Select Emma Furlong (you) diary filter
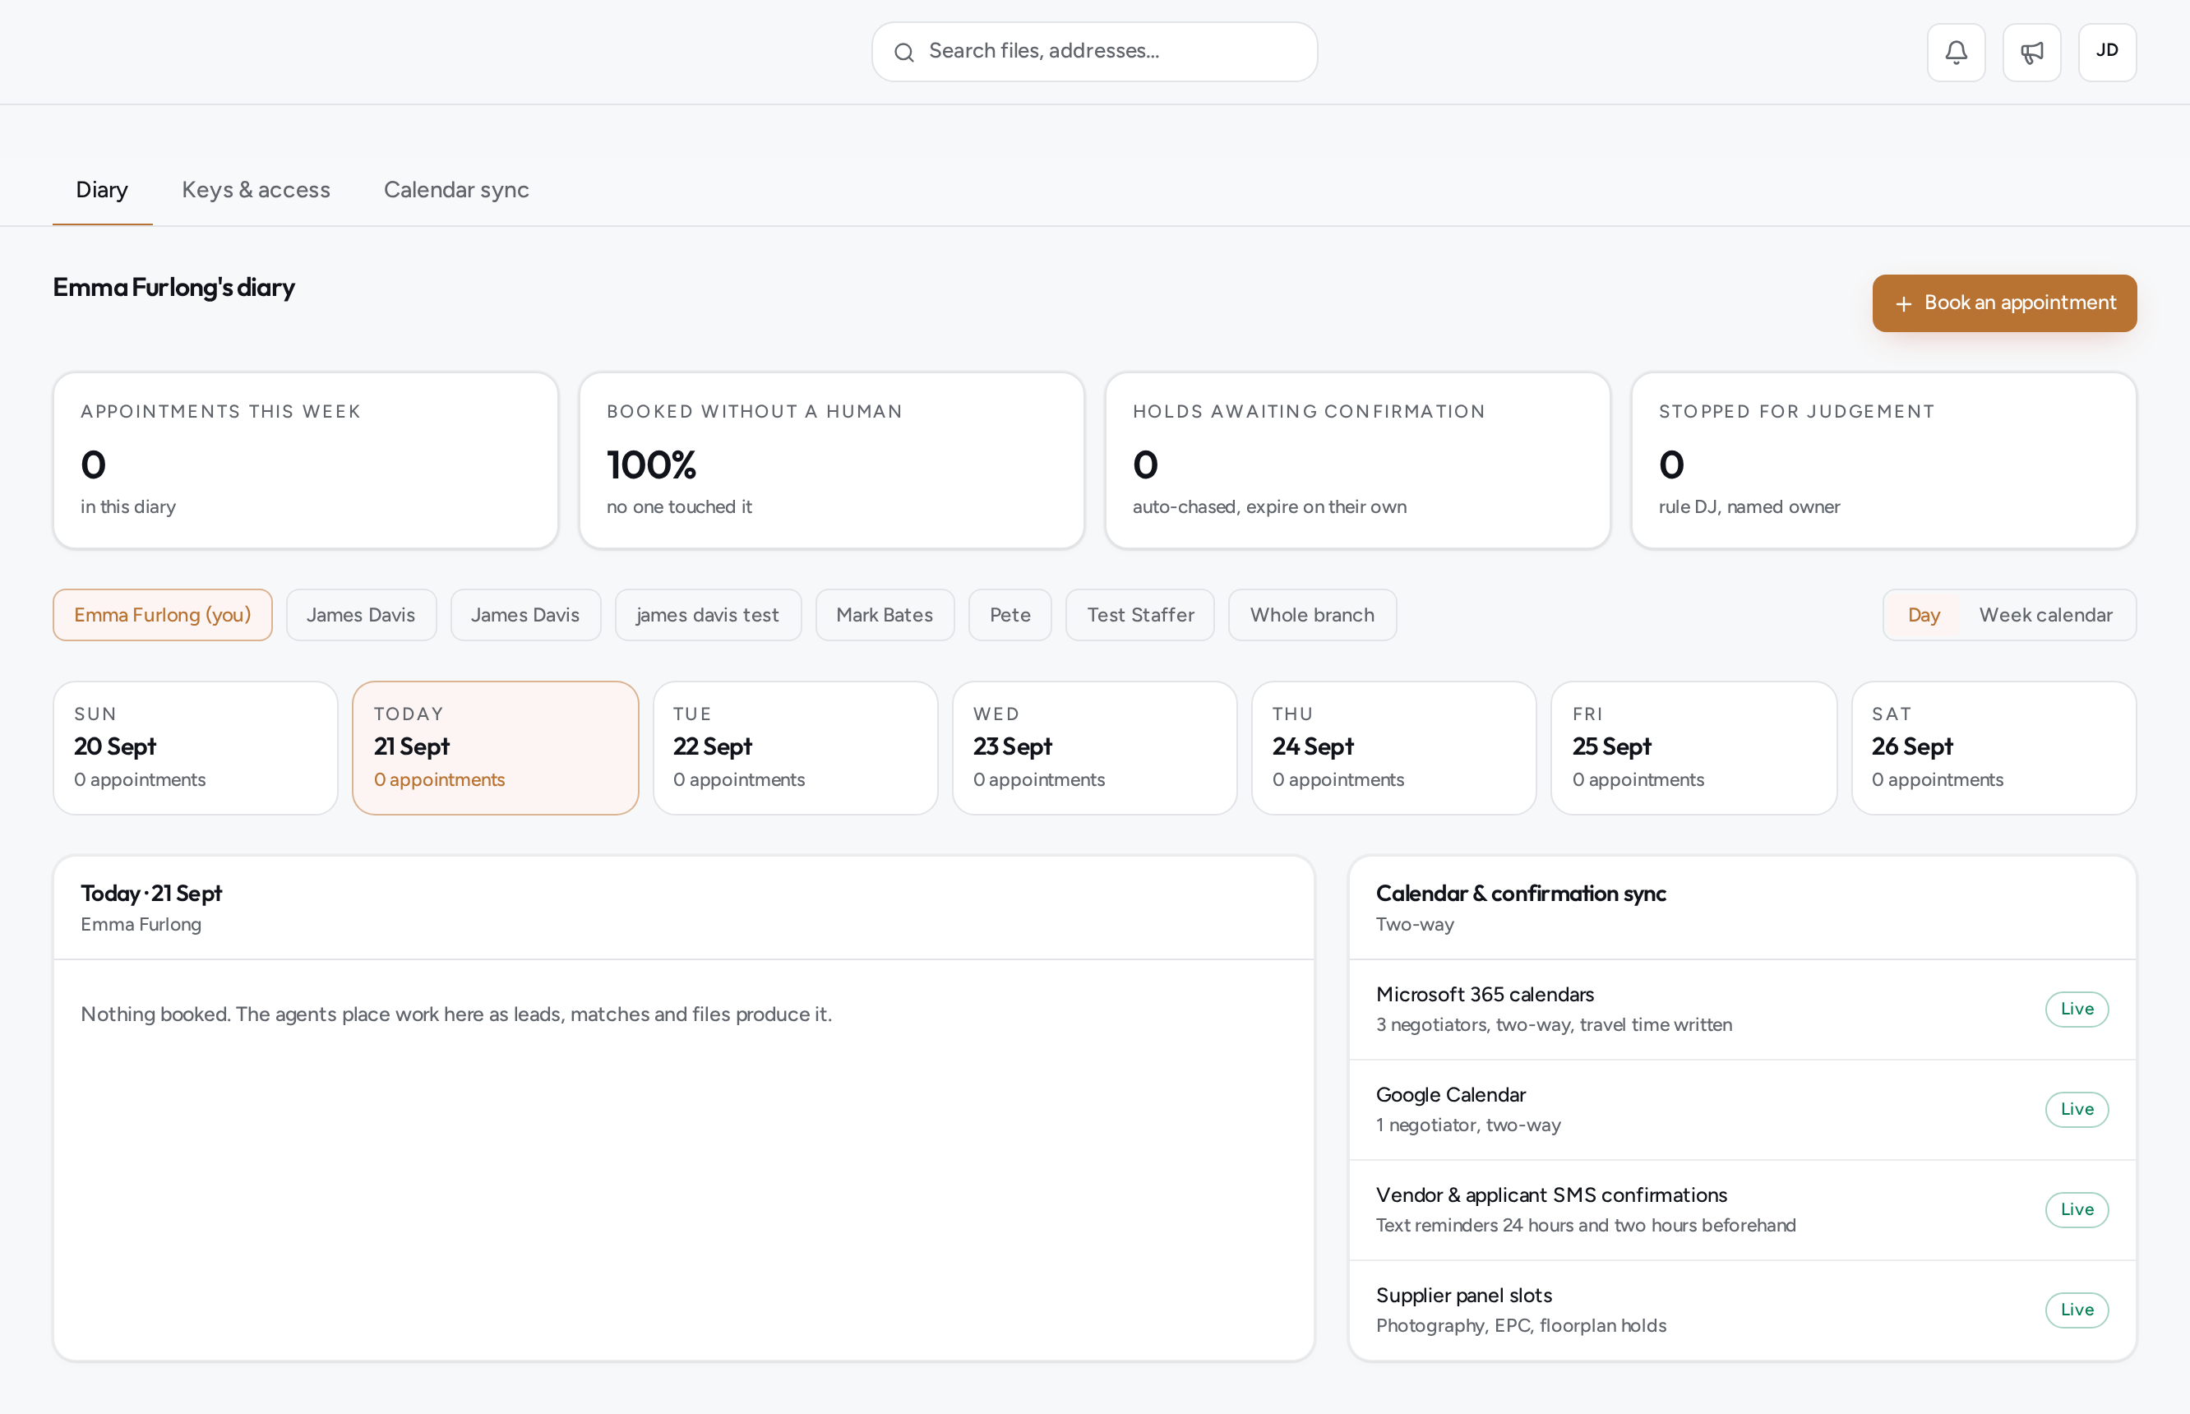The image size is (2190, 1414). [163, 615]
